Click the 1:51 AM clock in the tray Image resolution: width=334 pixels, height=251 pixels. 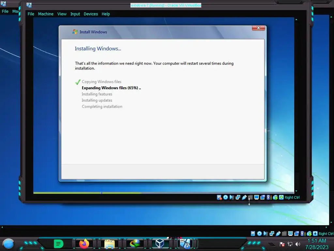(316, 241)
